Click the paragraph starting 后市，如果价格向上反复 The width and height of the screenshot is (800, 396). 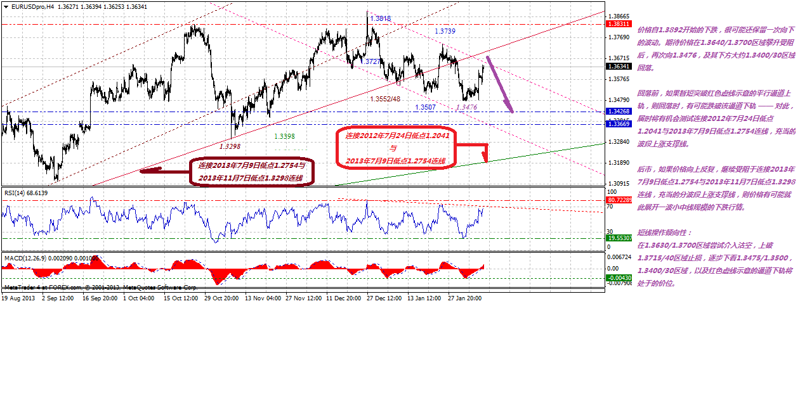click(x=717, y=188)
